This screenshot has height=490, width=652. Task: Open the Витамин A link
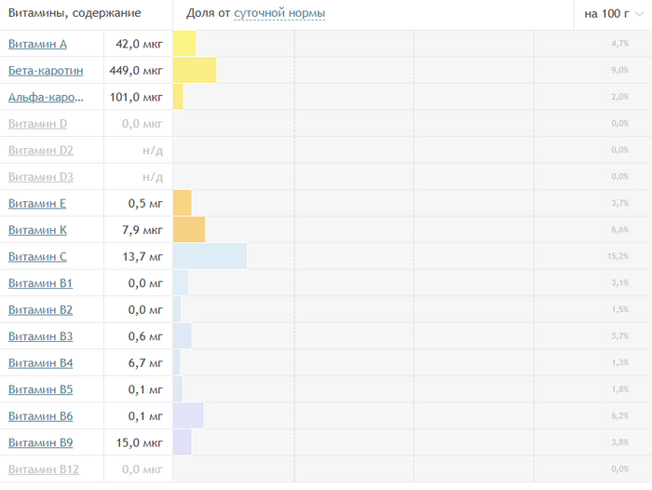coord(37,44)
